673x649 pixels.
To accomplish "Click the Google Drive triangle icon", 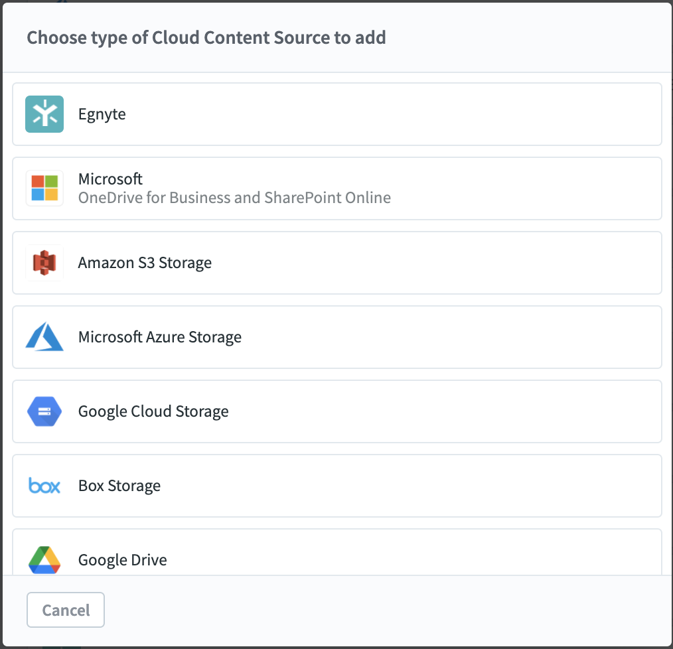I will tap(44, 559).
